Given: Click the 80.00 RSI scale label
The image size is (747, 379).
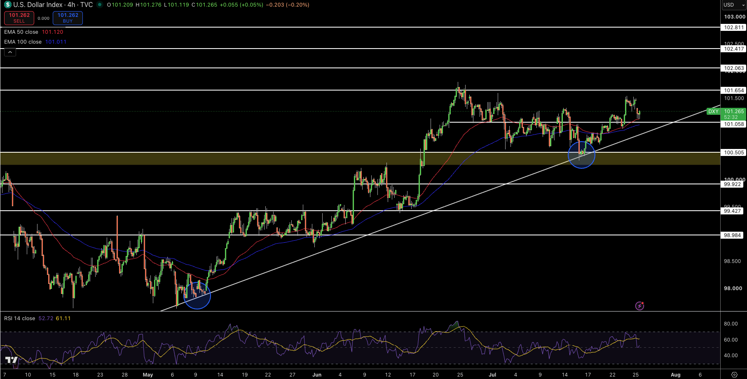Looking at the screenshot, I should click(731, 324).
